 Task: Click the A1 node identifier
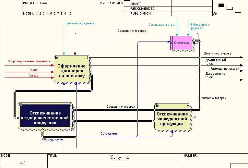(x=23, y=163)
